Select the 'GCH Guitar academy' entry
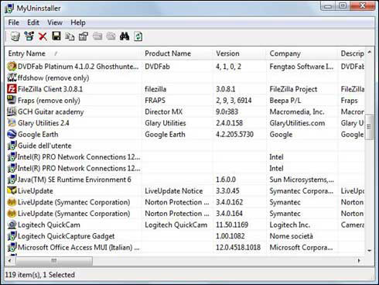The image size is (379, 285). pyautogui.click(x=51, y=112)
